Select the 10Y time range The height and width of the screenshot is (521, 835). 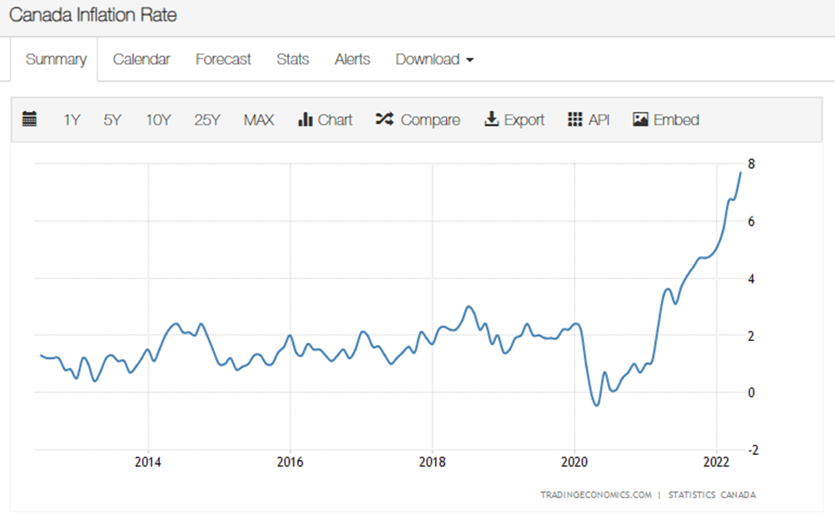(158, 120)
